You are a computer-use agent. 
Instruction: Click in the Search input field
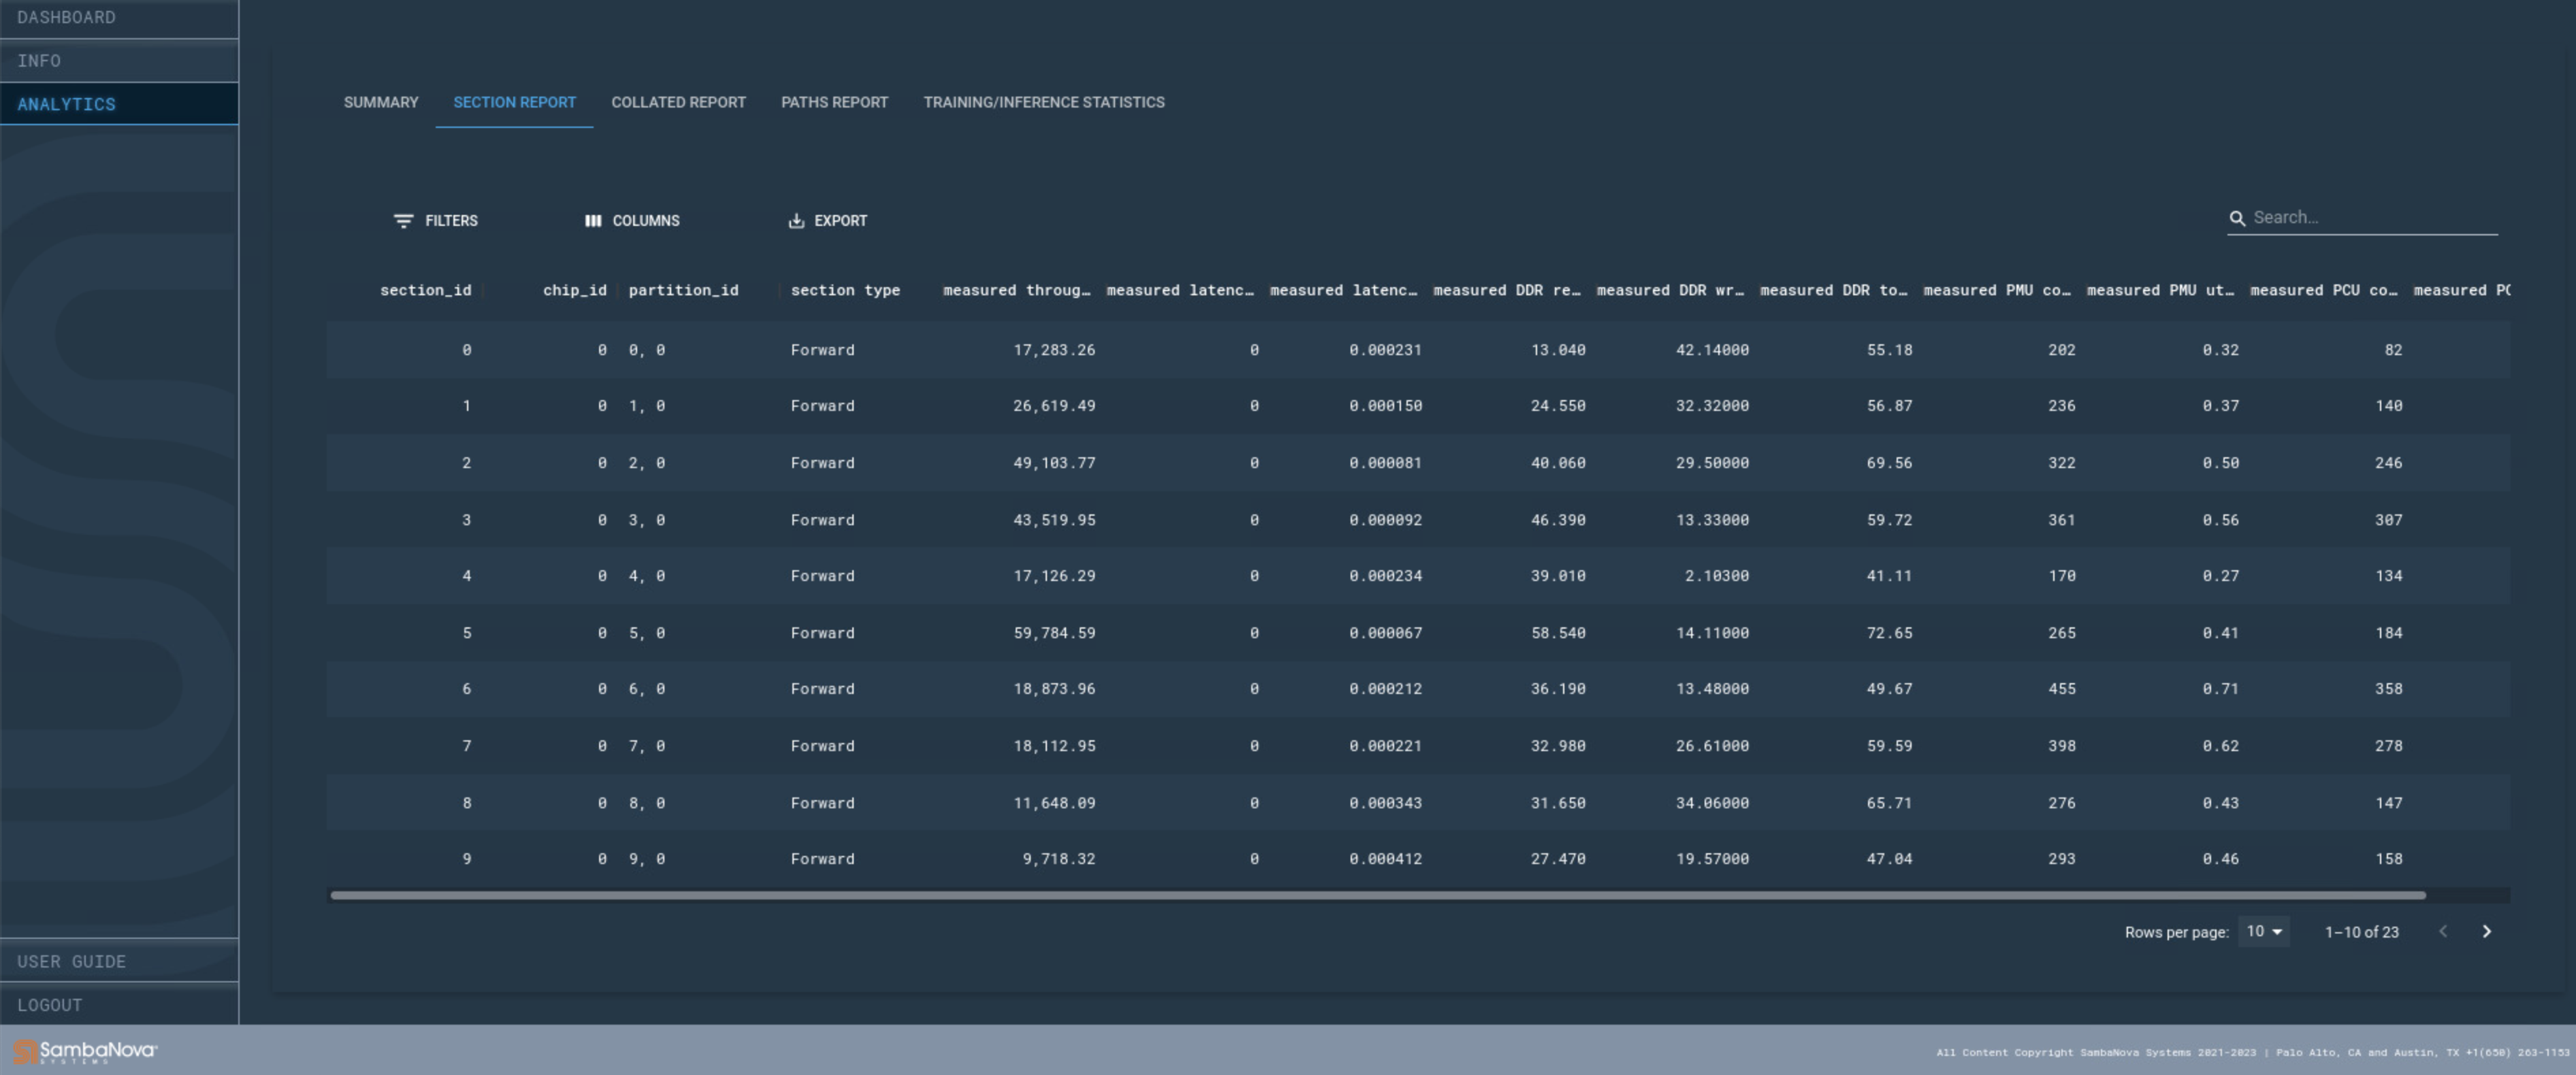point(2370,218)
